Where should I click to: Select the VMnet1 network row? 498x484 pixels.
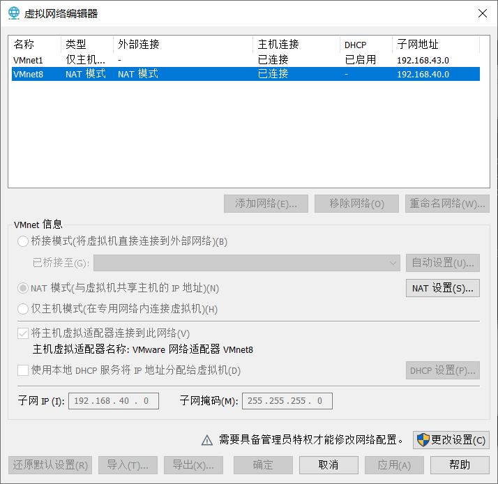(x=246, y=60)
